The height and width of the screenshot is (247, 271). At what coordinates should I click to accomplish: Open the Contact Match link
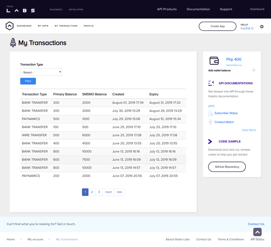(x=224, y=122)
